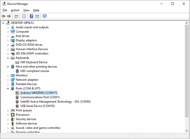This screenshot has height=139, width=190.
Task: Click the Audio inputs and outputs speaker icon
Action: tap(13, 27)
